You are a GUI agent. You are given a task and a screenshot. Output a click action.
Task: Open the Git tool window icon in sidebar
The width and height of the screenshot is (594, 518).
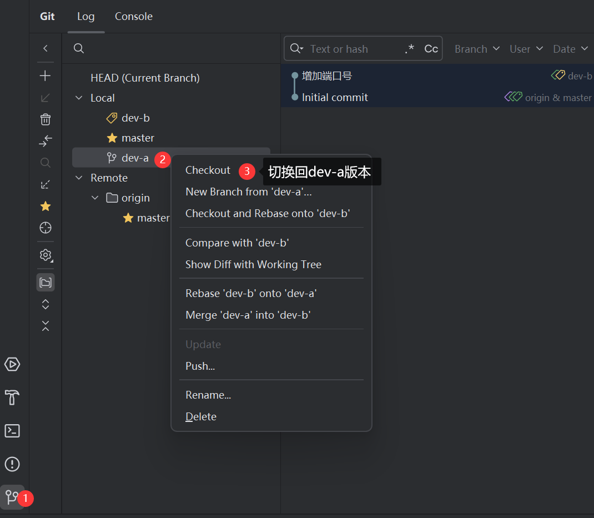coord(12,496)
